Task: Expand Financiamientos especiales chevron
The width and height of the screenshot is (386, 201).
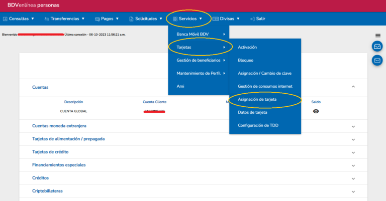Action: pyautogui.click(x=353, y=165)
